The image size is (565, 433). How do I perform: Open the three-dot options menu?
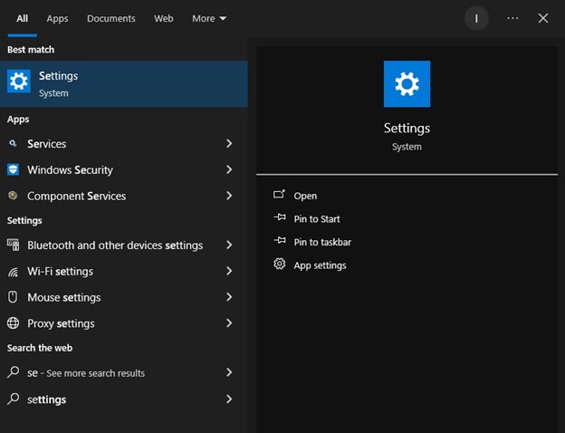tap(513, 18)
